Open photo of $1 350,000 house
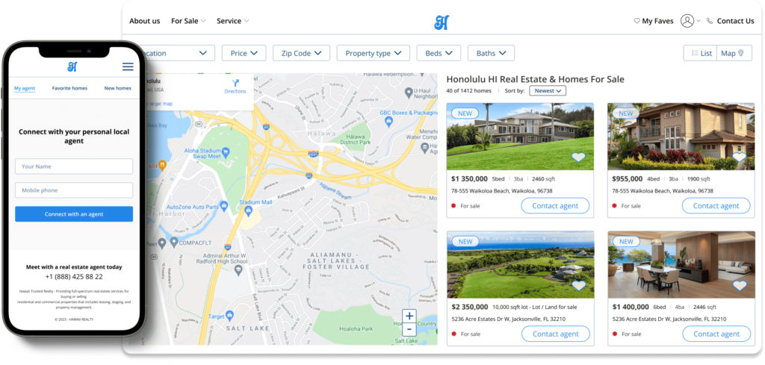Image resolution: width=765 pixels, height=365 pixels. [520, 137]
